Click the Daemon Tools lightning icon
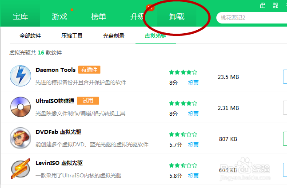Screen dimensions: 287x188 click(20, 76)
